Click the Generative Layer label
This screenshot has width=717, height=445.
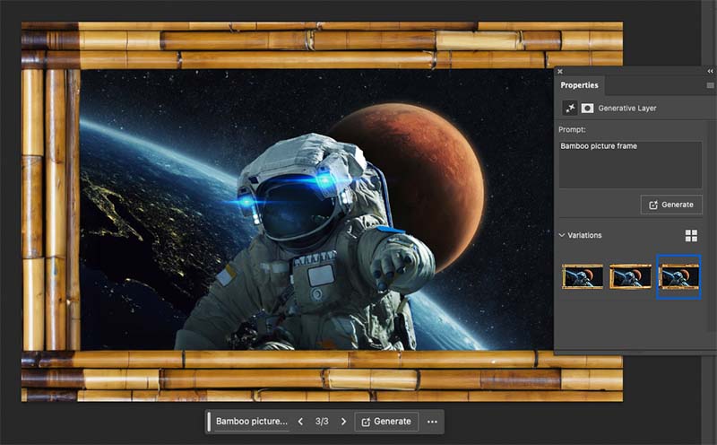pos(626,109)
